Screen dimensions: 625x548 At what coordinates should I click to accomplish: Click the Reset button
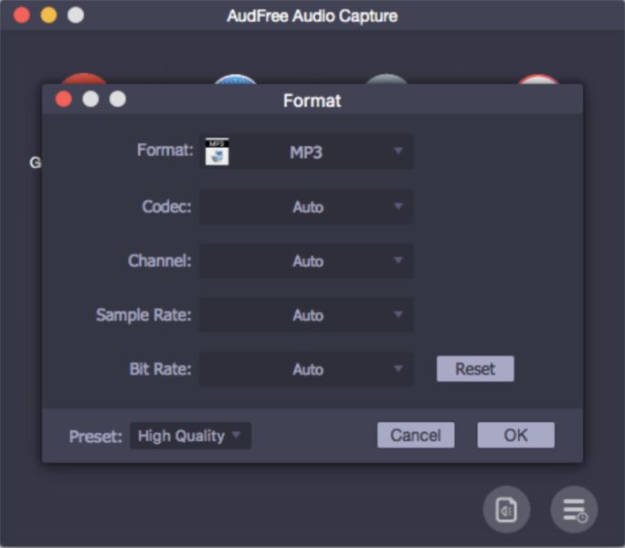[475, 369]
